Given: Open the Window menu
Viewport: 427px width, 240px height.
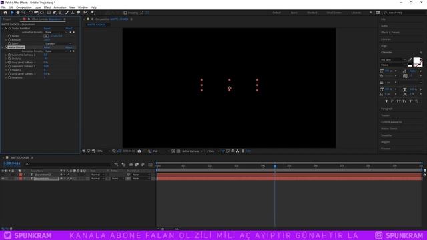Looking at the screenshot, I should click(x=83, y=7).
